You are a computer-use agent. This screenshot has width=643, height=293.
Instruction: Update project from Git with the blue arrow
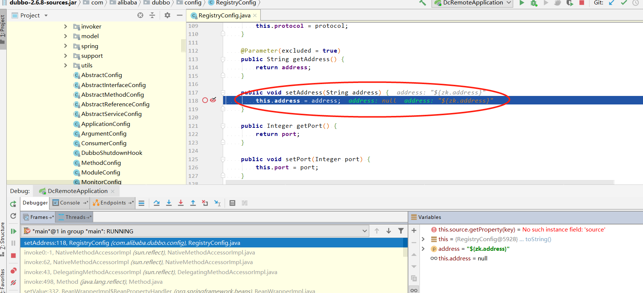click(611, 3)
